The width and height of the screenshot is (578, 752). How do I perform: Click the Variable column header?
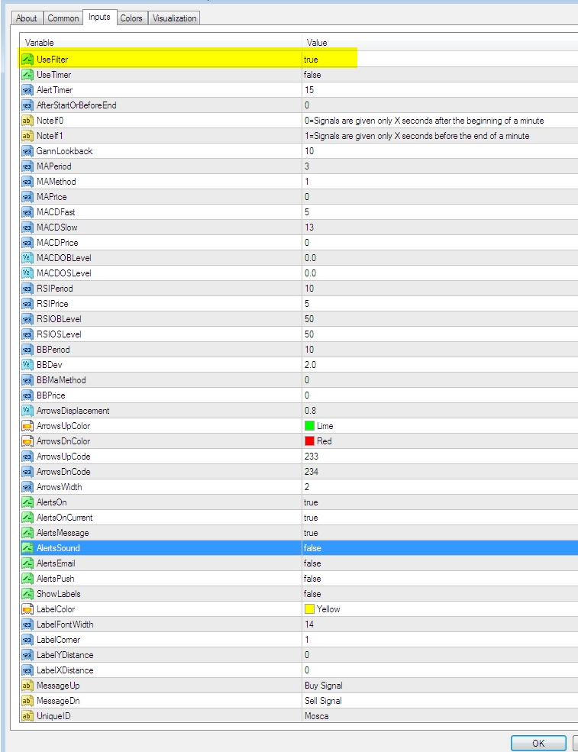(x=40, y=43)
